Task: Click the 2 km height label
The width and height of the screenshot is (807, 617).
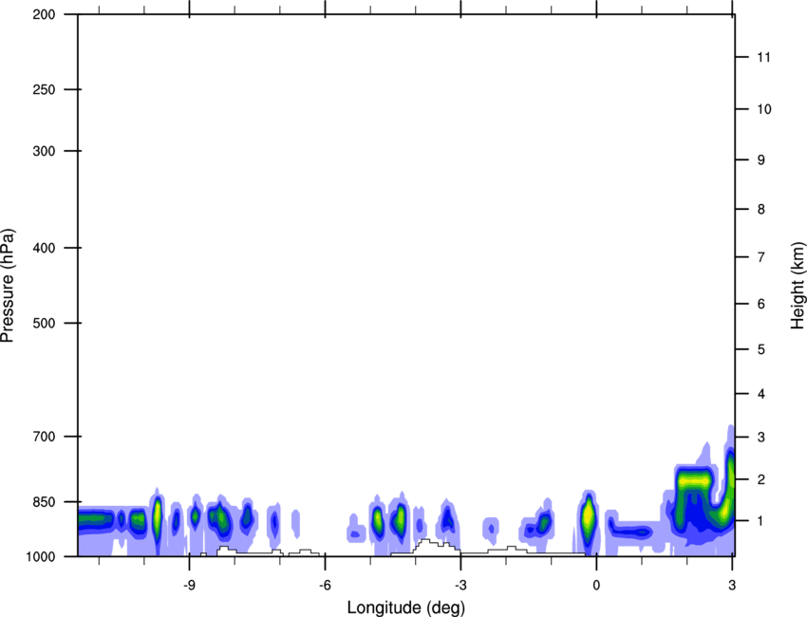Action: tap(761, 479)
